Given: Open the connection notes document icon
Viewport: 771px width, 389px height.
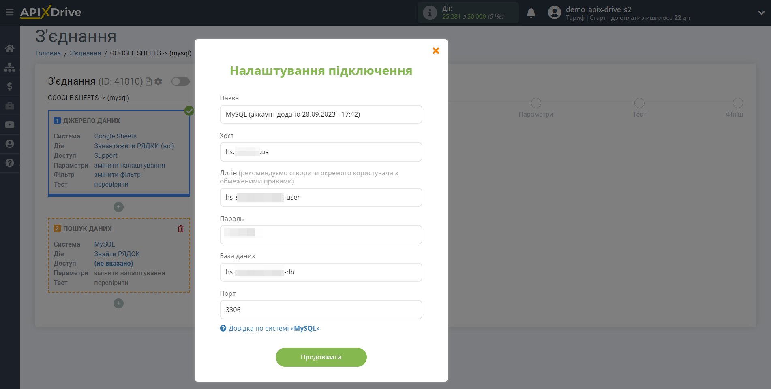Looking at the screenshot, I should tap(148, 82).
